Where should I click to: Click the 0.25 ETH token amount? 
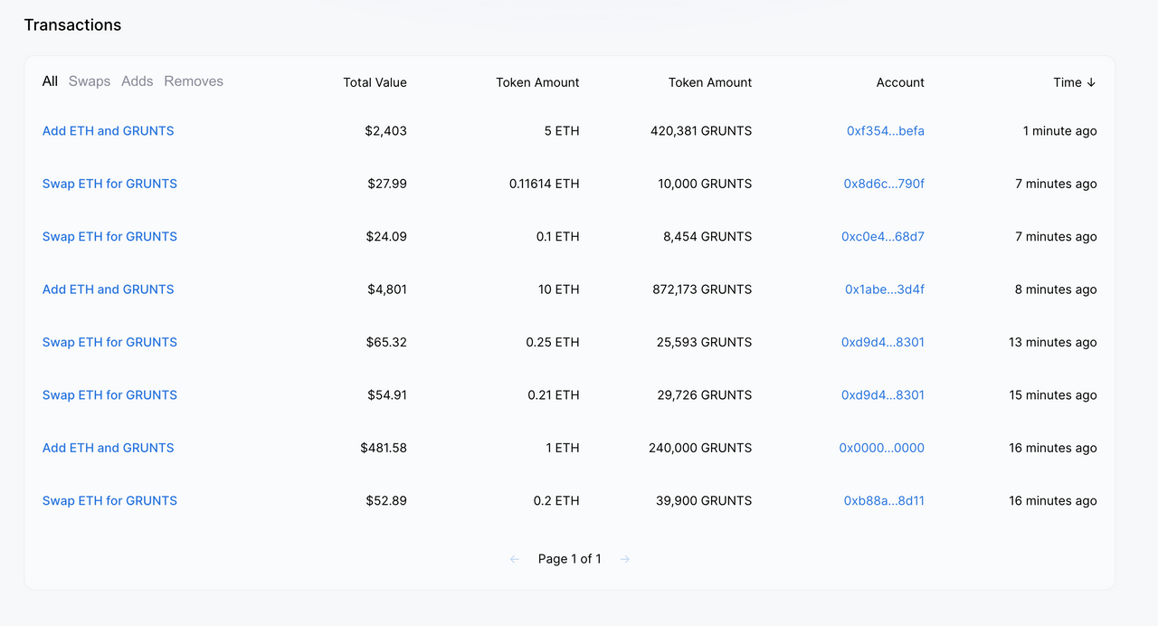(553, 342)
